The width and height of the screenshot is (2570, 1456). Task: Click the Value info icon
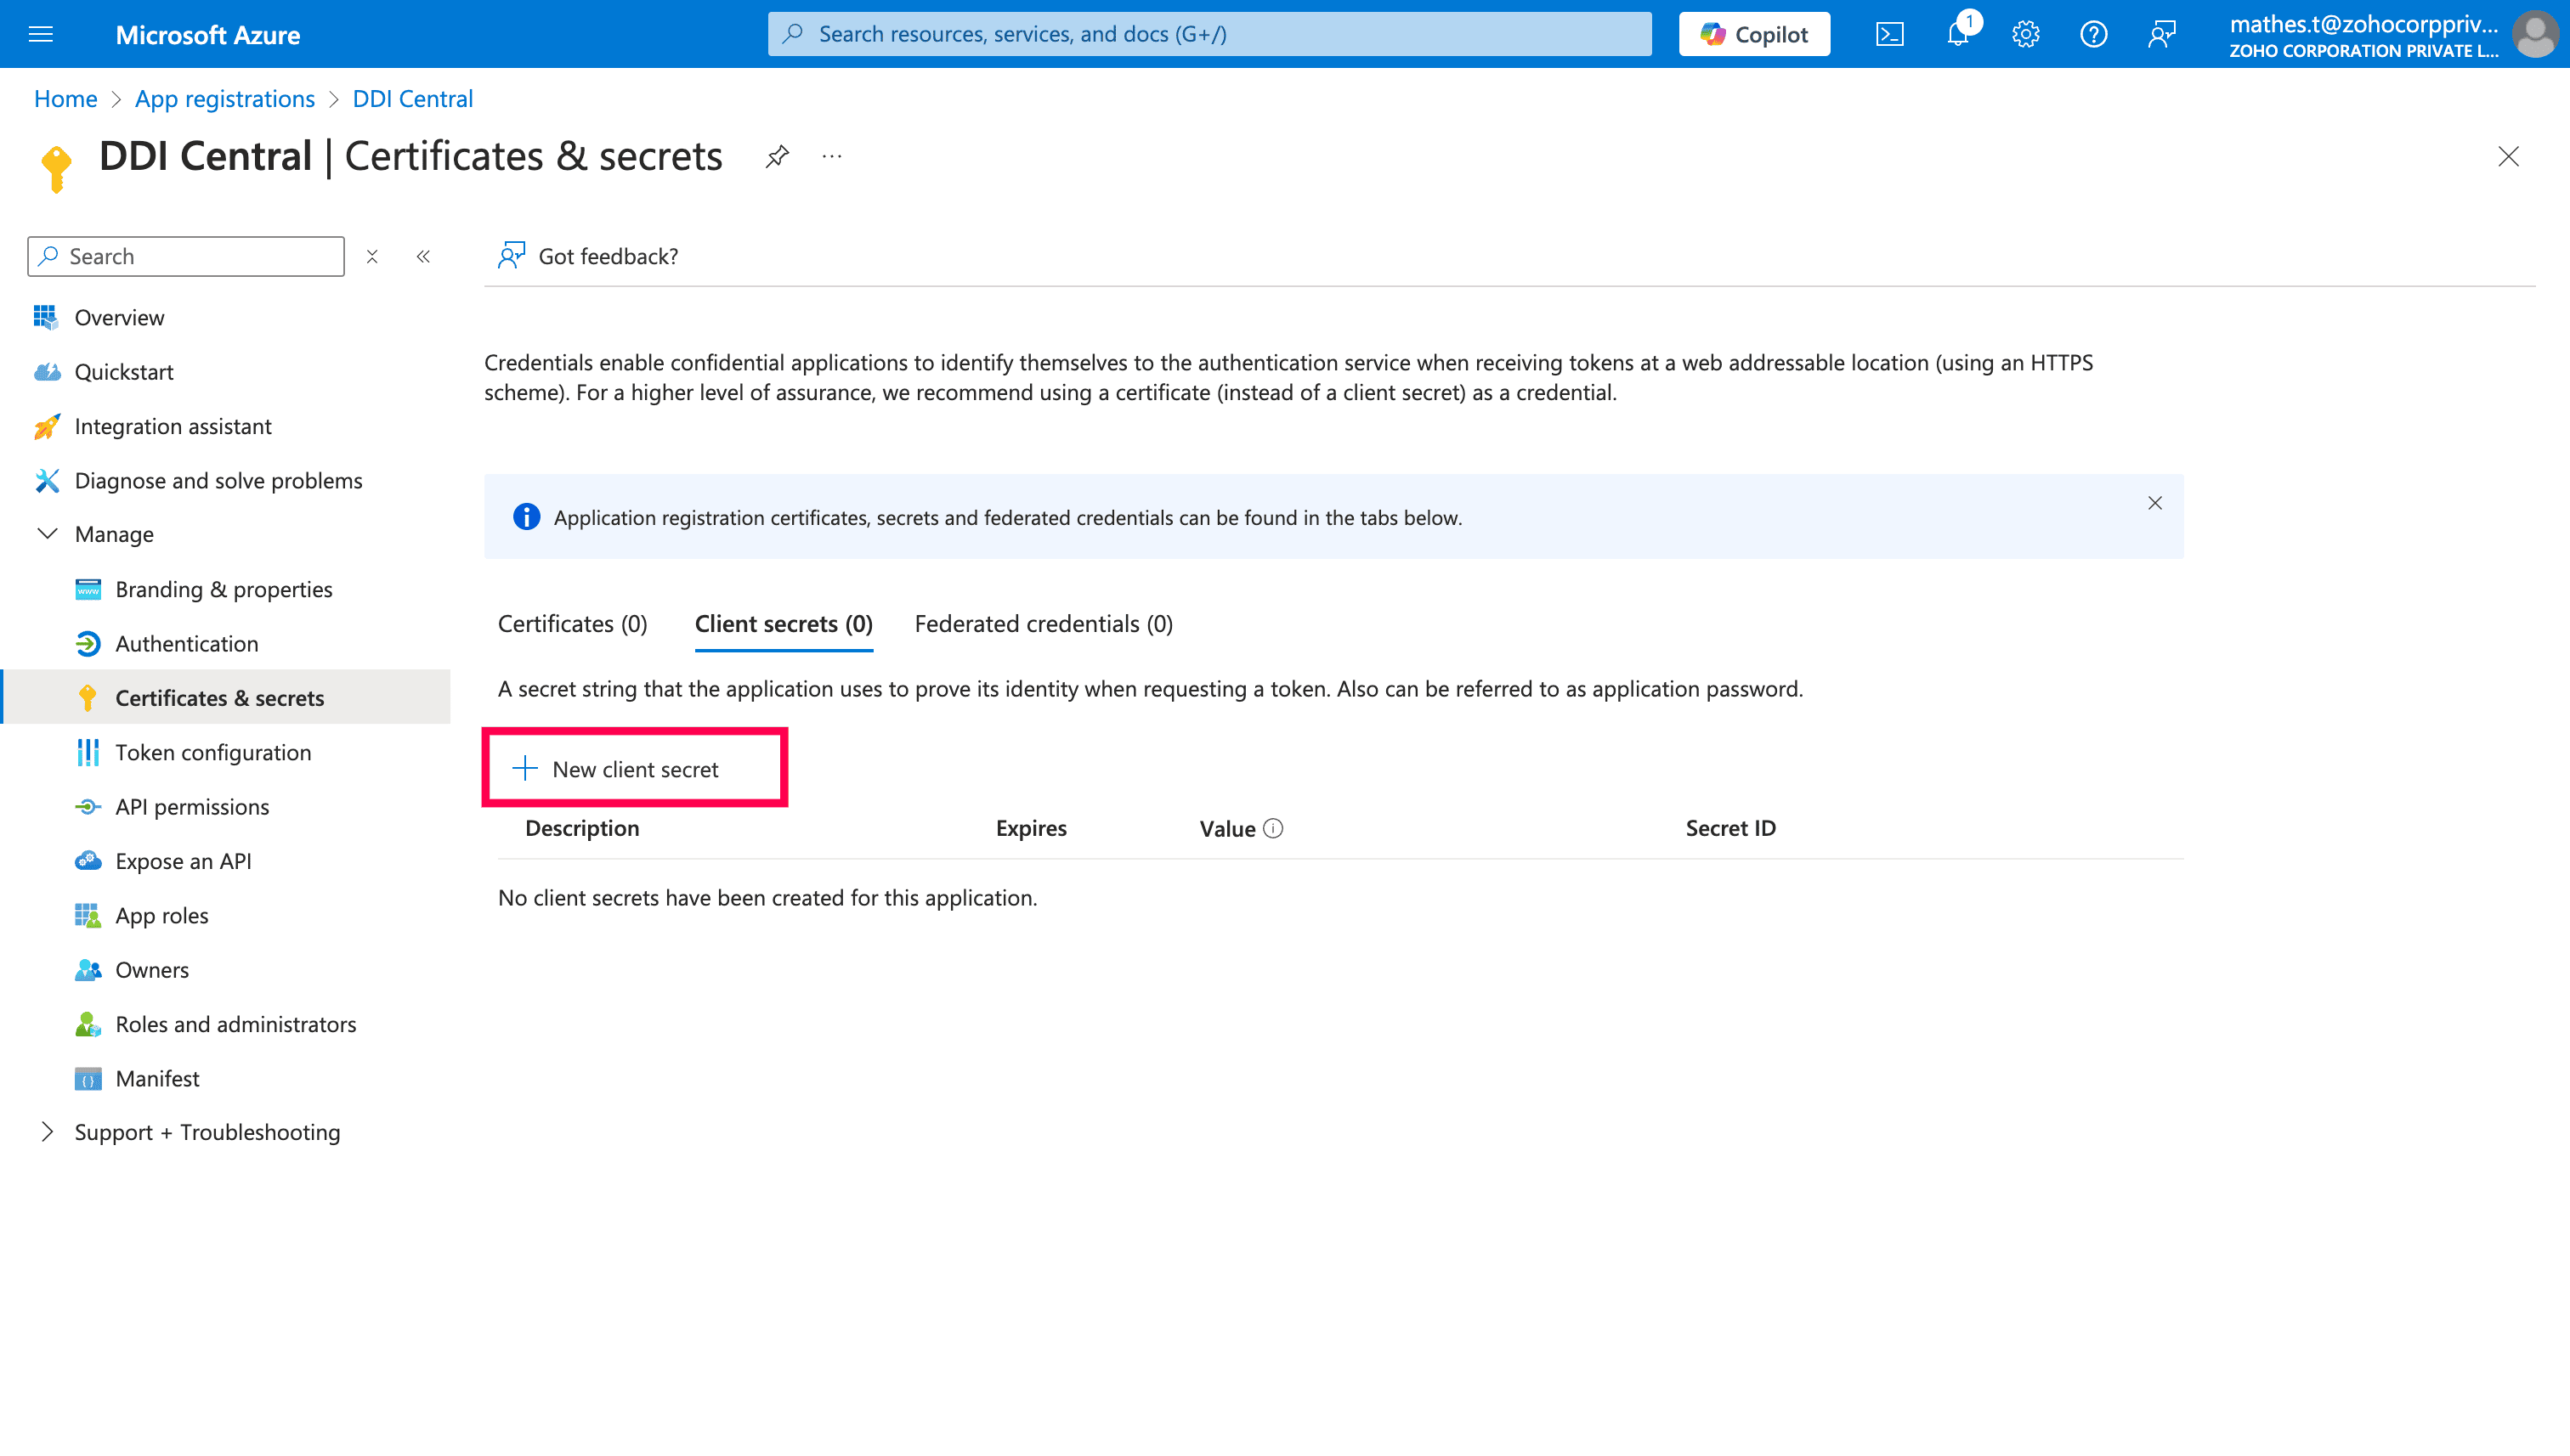pyautogui.click(x=1272, y=828)
